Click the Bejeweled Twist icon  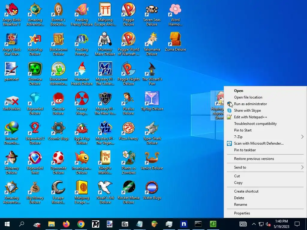pos(35,158)
